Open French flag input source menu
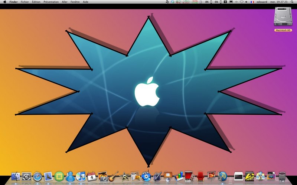This screenshot has height=185, width=297. pos(252,2)
